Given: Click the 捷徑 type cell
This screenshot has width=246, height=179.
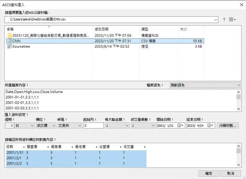Looking at the screenshot, I should [x=145, y=46].
